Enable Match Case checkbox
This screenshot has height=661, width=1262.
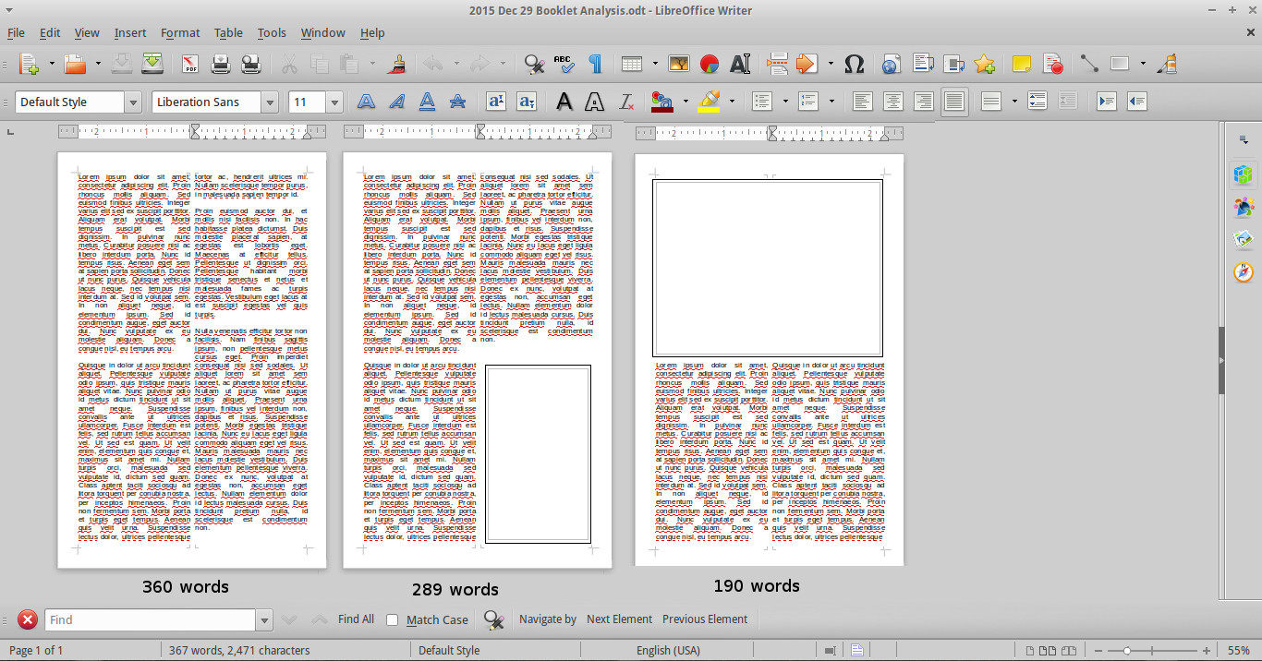[392, 620]
